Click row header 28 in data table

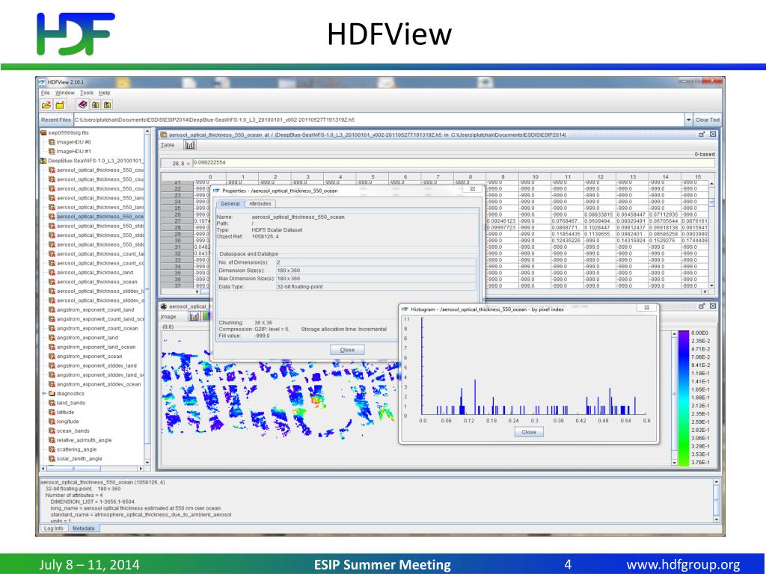[x=177, y=227]
